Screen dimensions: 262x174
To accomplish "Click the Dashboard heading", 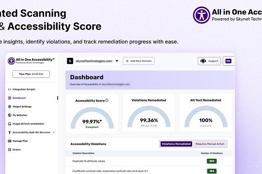I will (87, 77).
